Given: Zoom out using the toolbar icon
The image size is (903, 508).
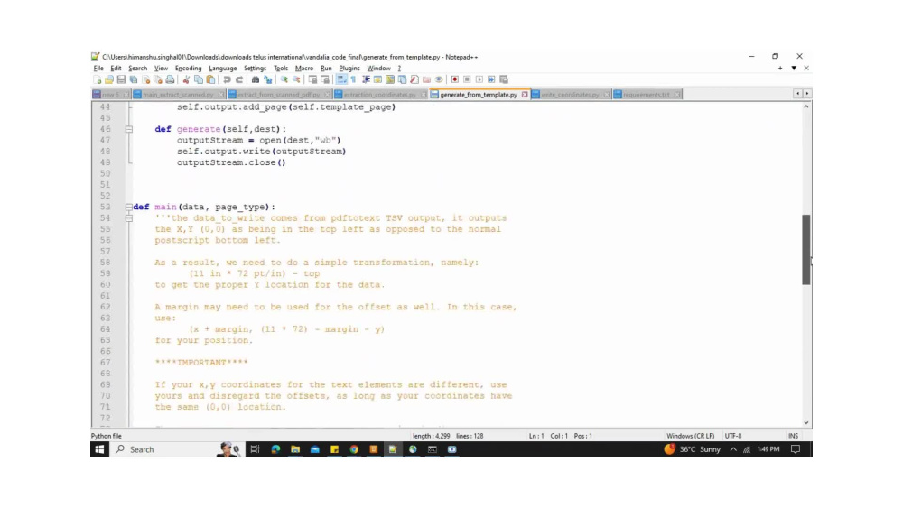Looking at the screenshot, I should point(296,79).
